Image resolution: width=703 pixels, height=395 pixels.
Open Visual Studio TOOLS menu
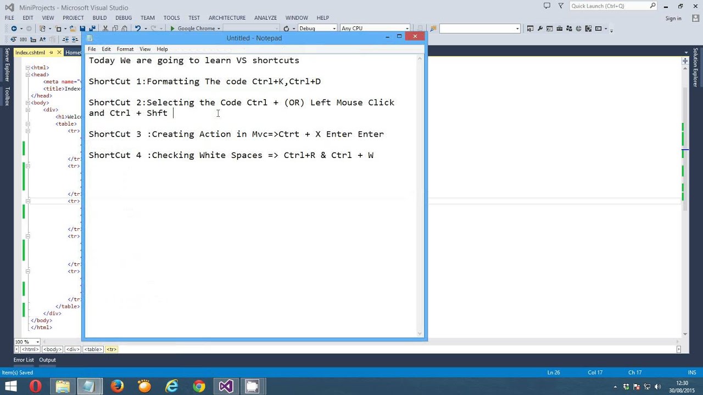pos(171,18)
